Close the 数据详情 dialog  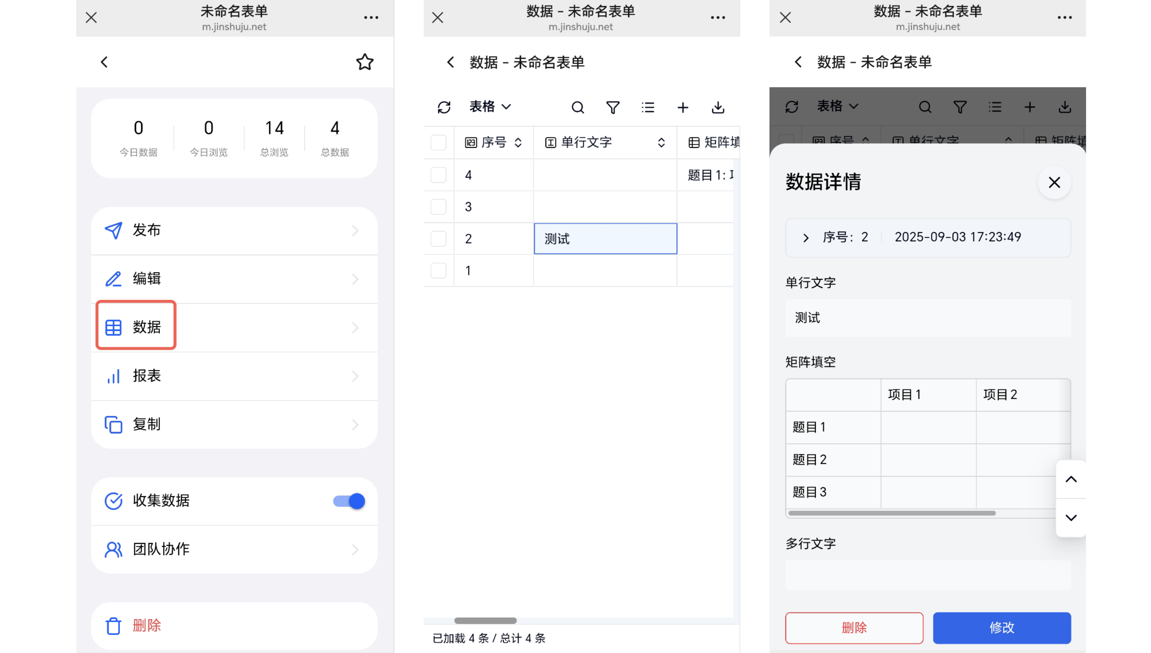coord(1054,182)
